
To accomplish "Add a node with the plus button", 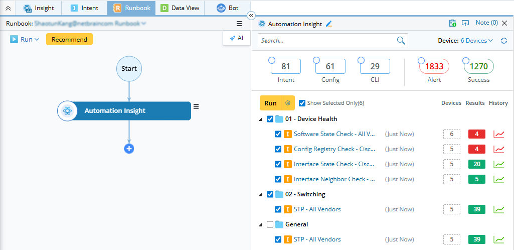I will click(129, 149).
